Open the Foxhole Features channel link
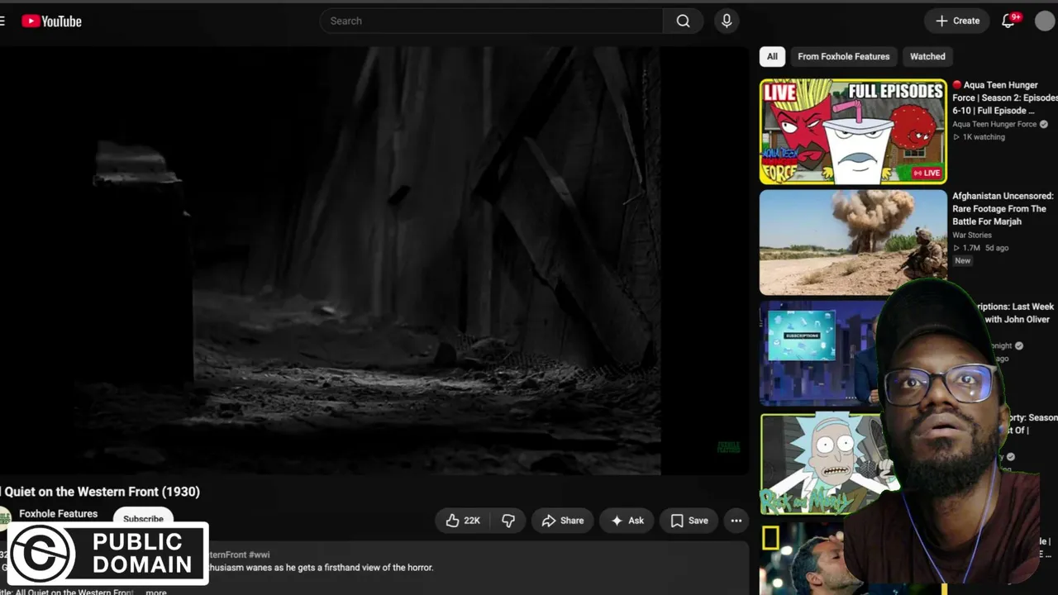Viewport: 1058px width, 595px height. click(x=59, y=514)
